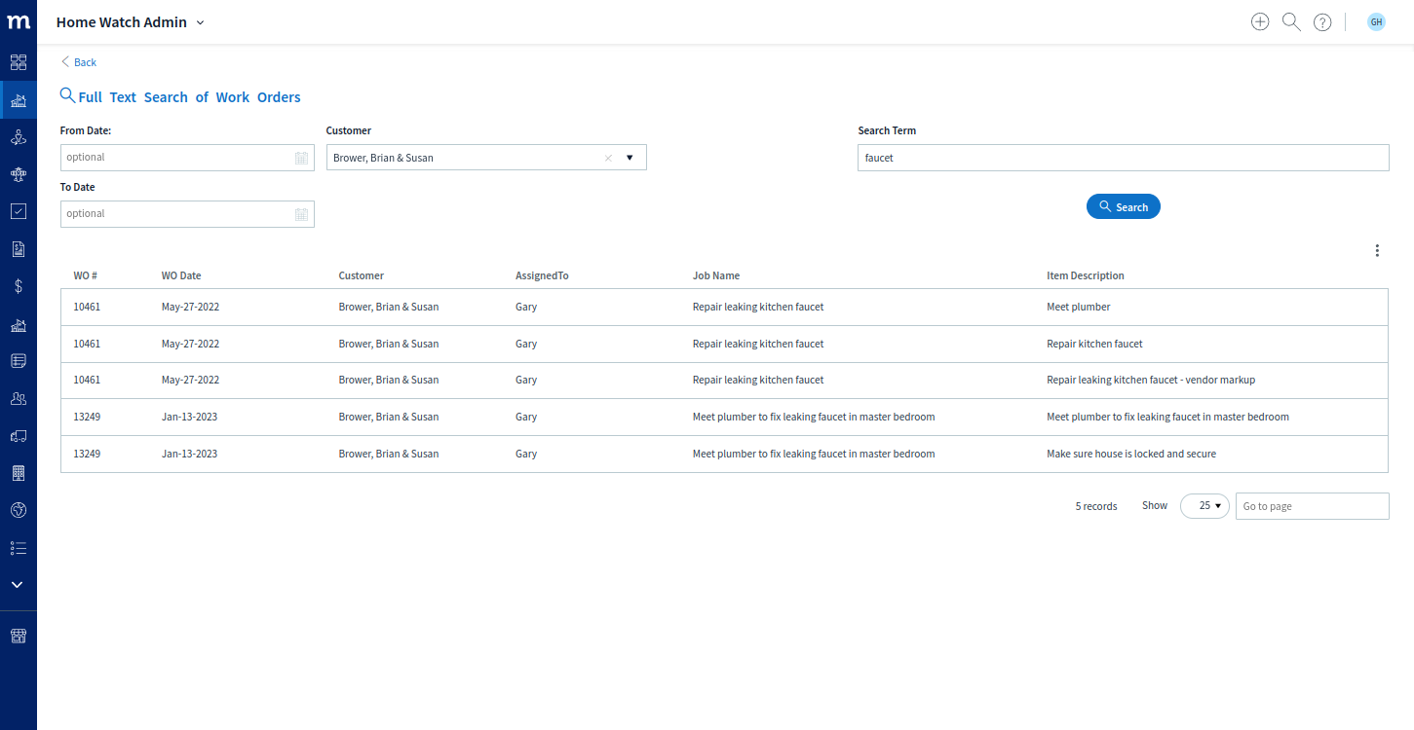Click the 'Repair kitchen faucet' item description
This screenshot has height=730, width=1414.
[x=1094, y=344]
